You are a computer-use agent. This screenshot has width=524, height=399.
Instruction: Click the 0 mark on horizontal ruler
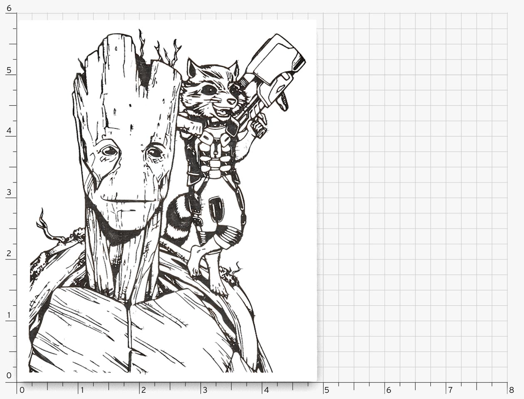coord(22,390)
